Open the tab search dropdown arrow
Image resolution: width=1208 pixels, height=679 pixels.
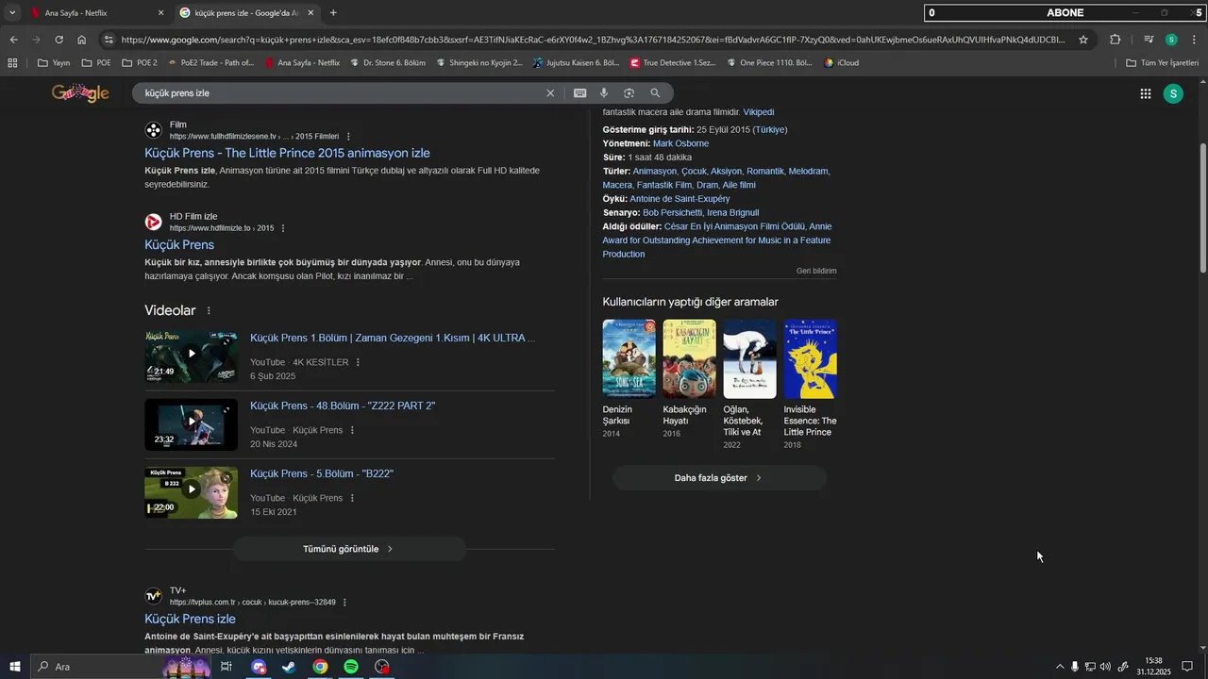coord(12,13)
